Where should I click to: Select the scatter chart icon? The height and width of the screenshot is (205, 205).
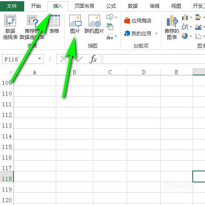click(x=198, y=36)
